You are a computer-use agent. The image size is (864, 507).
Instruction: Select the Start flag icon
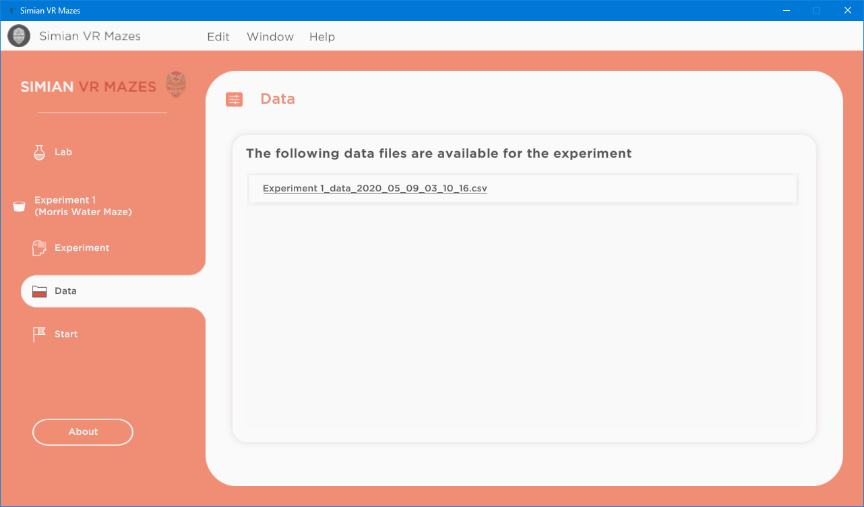pos(38,334)
